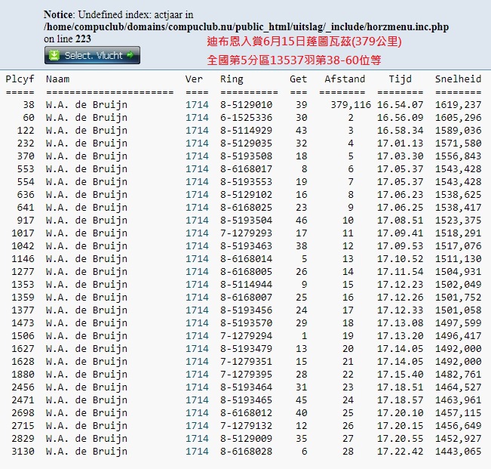Open the 1714 link for ring 6-1525336
The image size is (491, 469).
tap(197, 118)
